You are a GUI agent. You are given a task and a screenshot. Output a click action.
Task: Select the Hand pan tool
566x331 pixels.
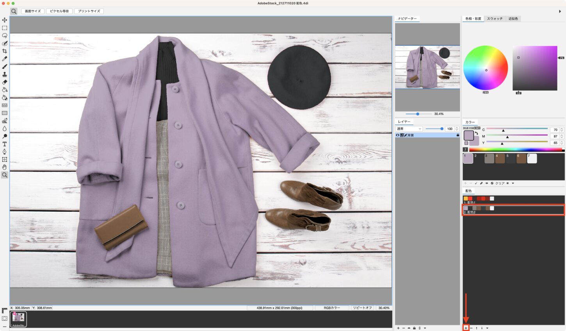(5, 167)
